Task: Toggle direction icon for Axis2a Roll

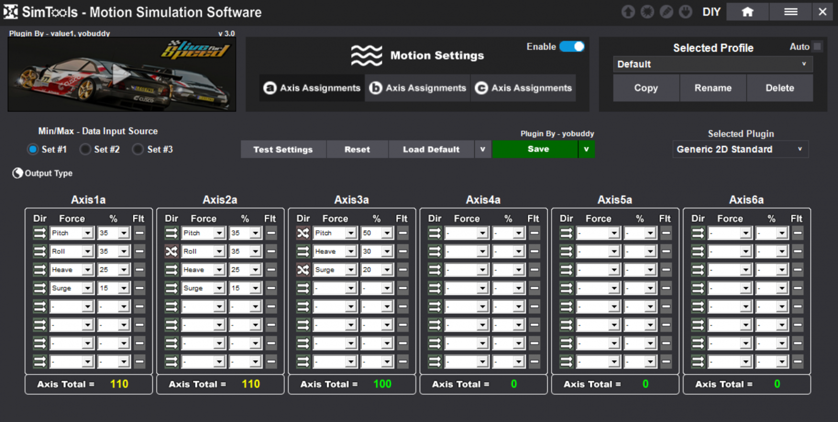Action: pyautogui.click(x=171, y=252)
